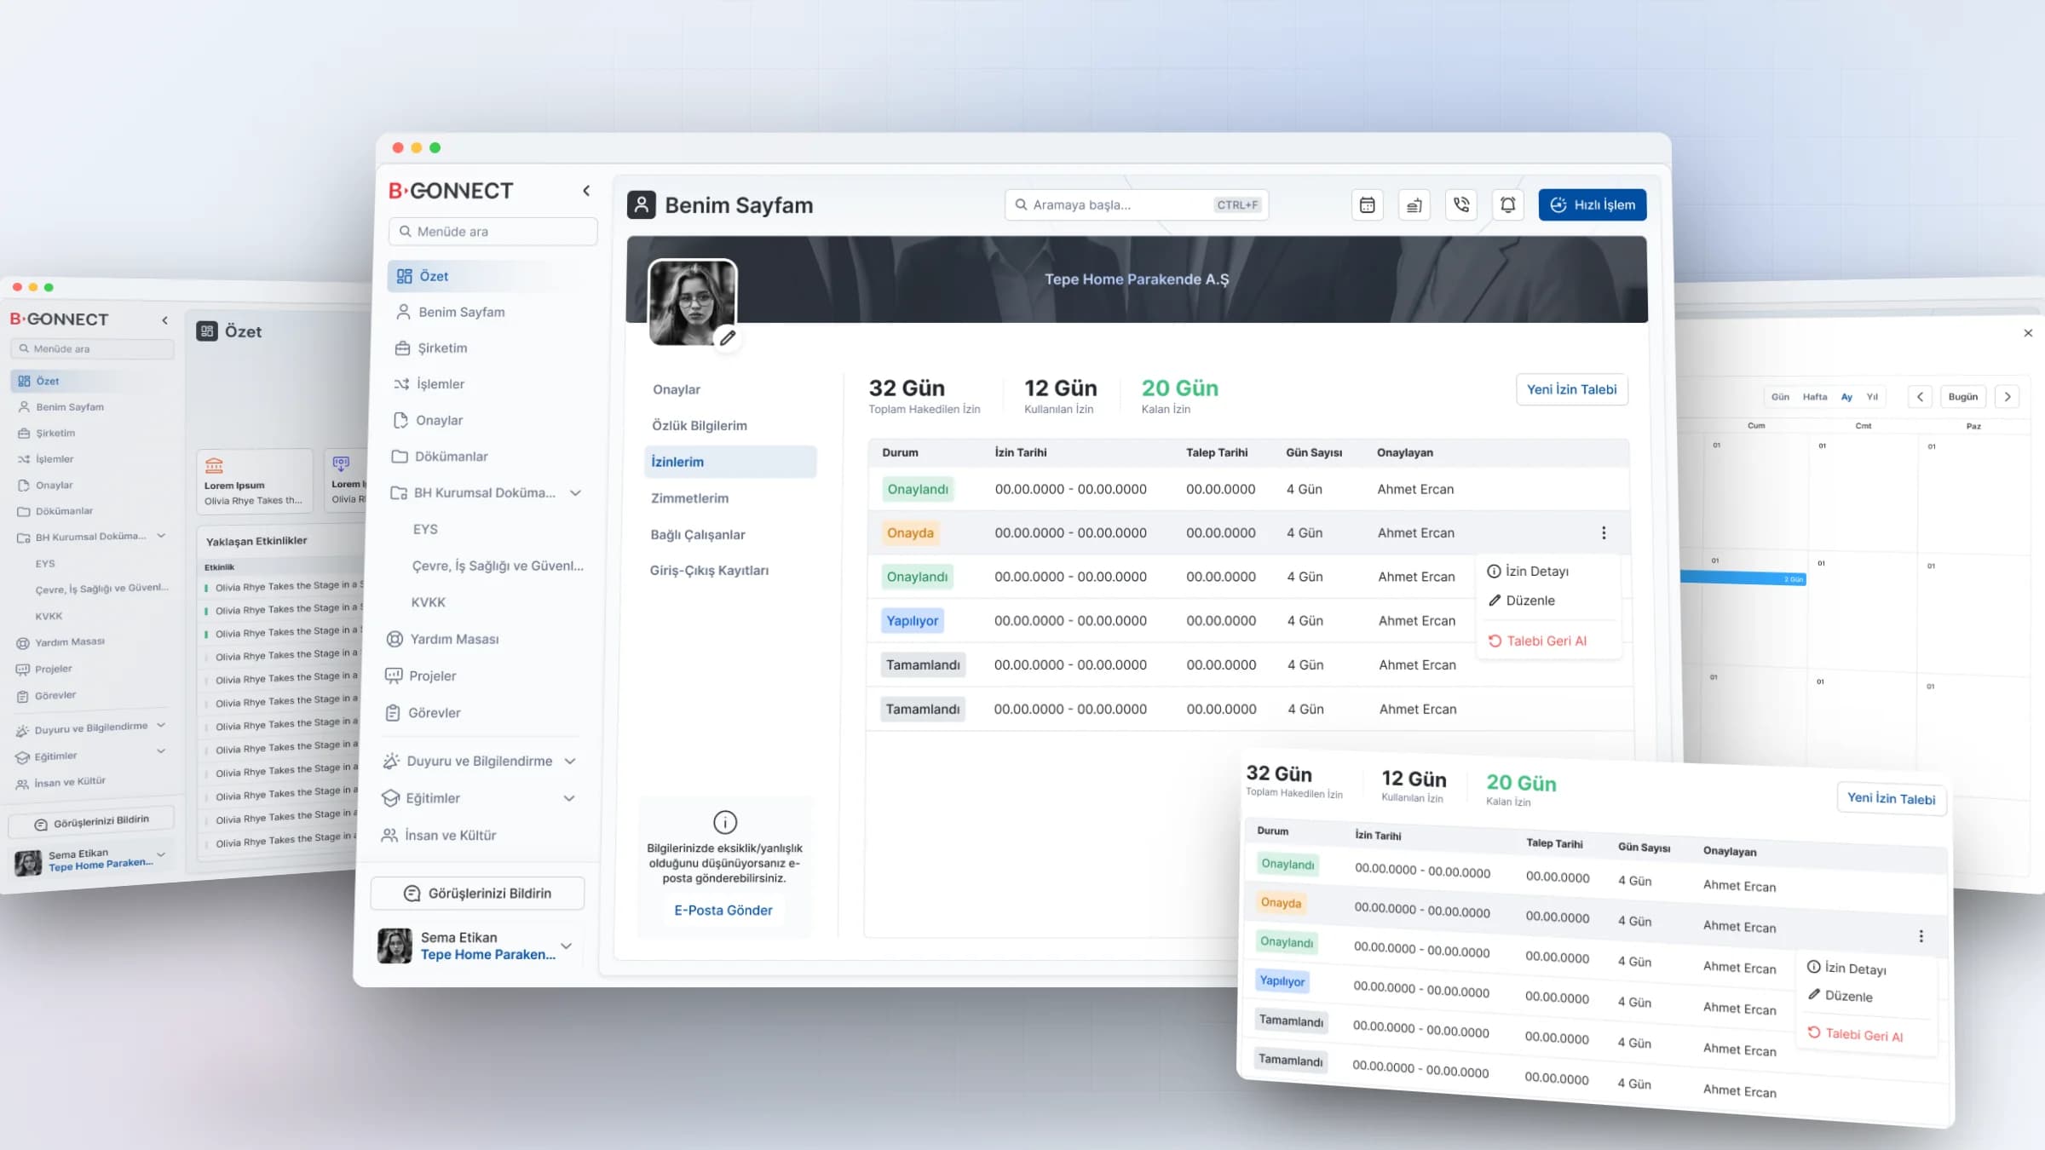Click the pencil edit icon on the profile photo
The image size is (2045, 1150).
[x=727, y=338]
